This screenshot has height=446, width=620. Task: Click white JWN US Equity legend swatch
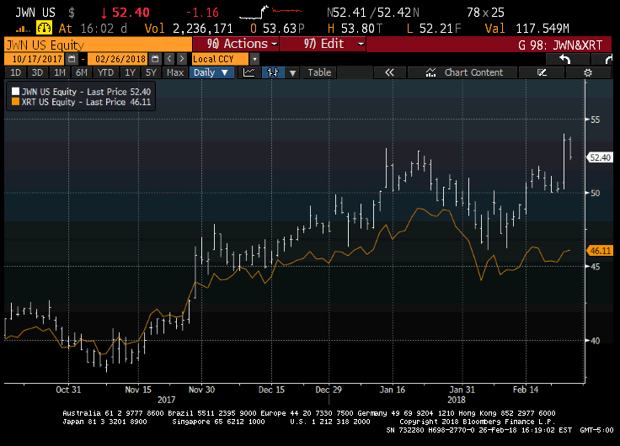point(15,91)
